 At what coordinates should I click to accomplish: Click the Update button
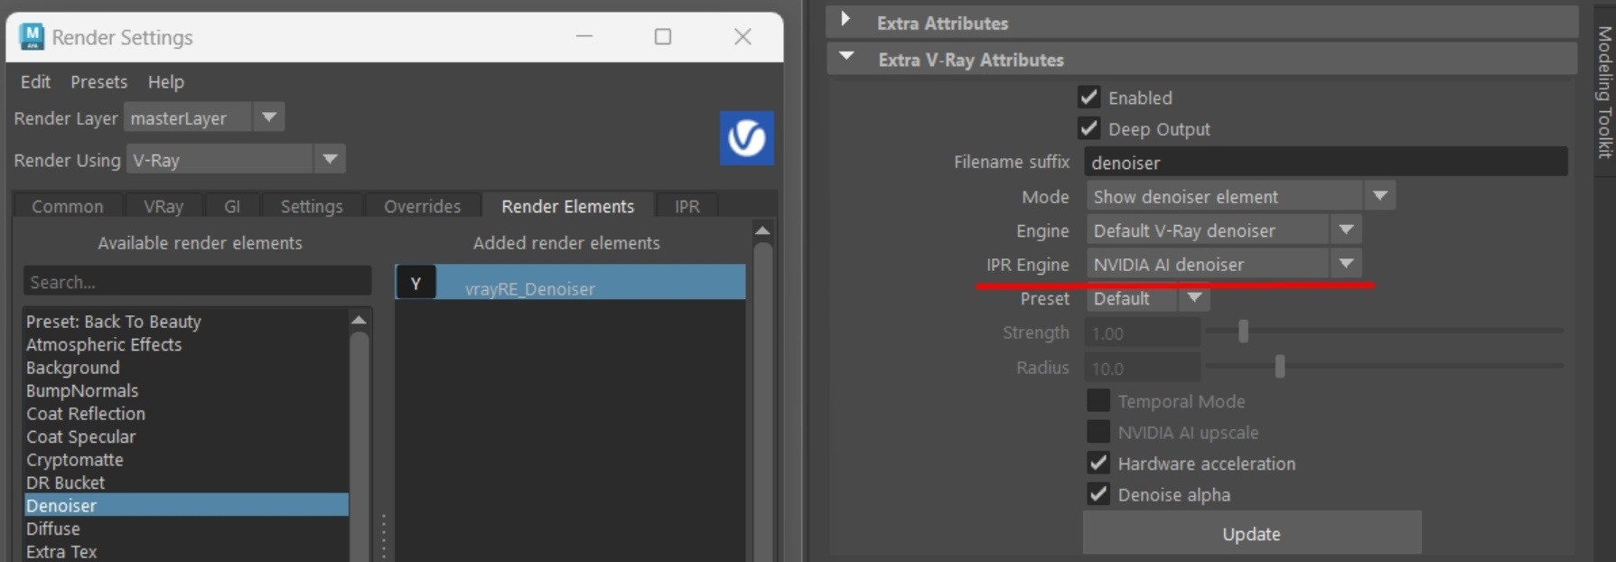click(x=1251, y=534)
